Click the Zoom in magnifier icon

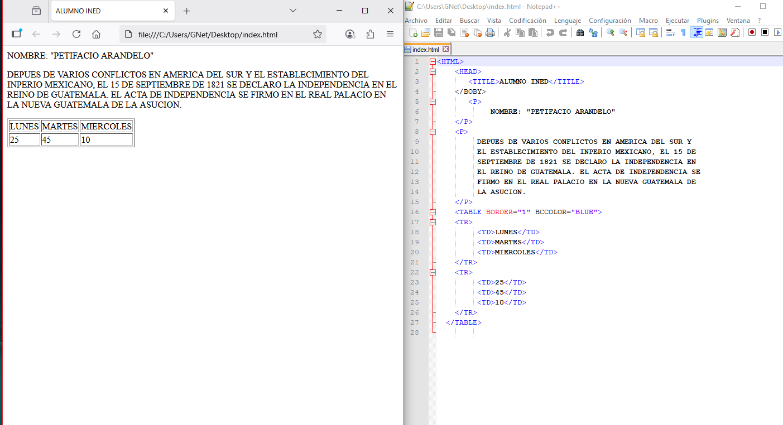(611, 32)
